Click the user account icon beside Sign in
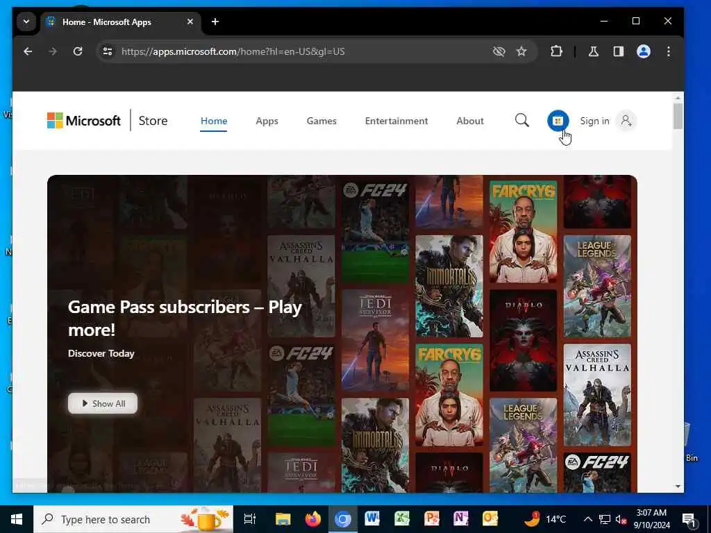The width and height of the screenshot is (711, 533). (x=626, y=121)
